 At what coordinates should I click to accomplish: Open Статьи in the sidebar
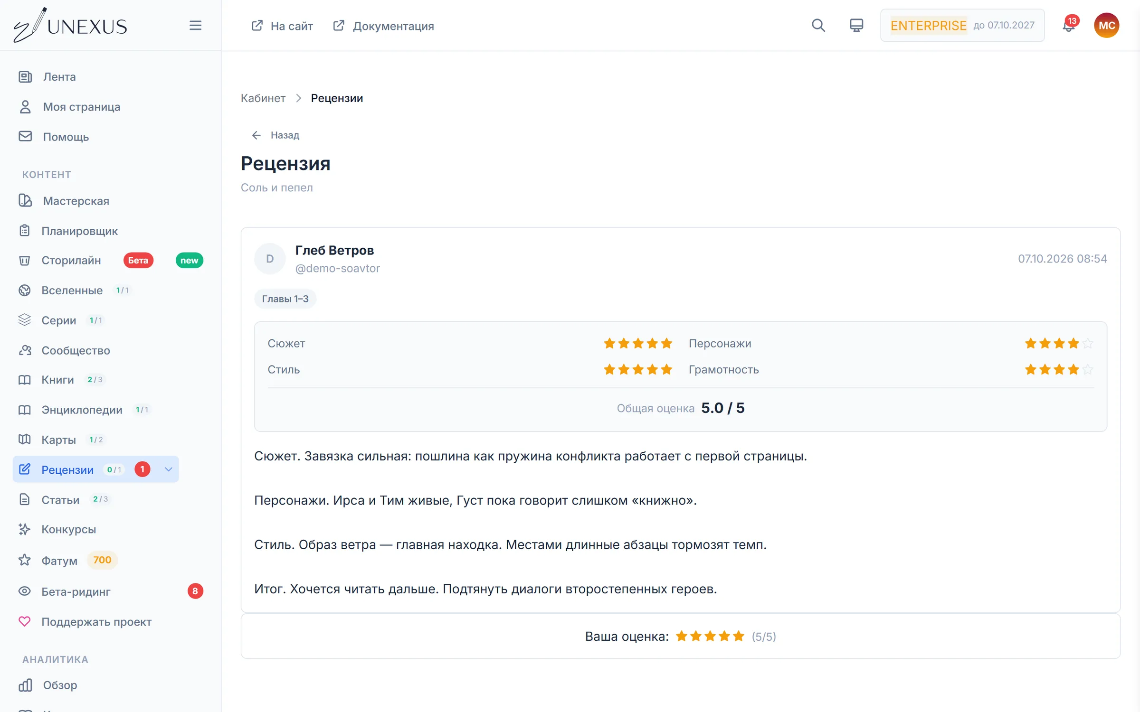tap(60, 500)
